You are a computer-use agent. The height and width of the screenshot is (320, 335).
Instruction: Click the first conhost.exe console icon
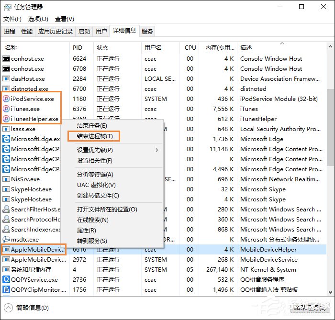6,59
